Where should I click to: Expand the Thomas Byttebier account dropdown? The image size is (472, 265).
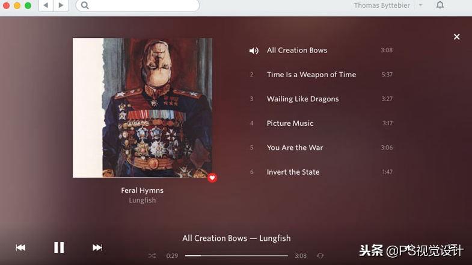point(420,5)
